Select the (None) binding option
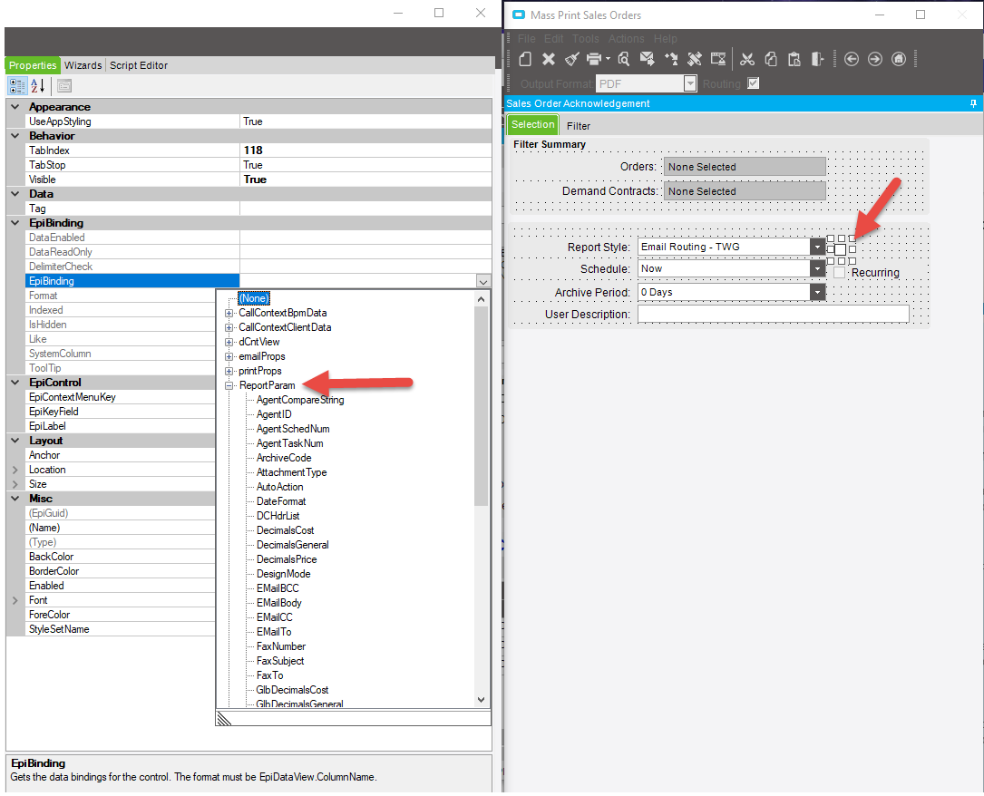Image resolution: width=984 pixels, height=796 pixels. (x=254, y=298)
